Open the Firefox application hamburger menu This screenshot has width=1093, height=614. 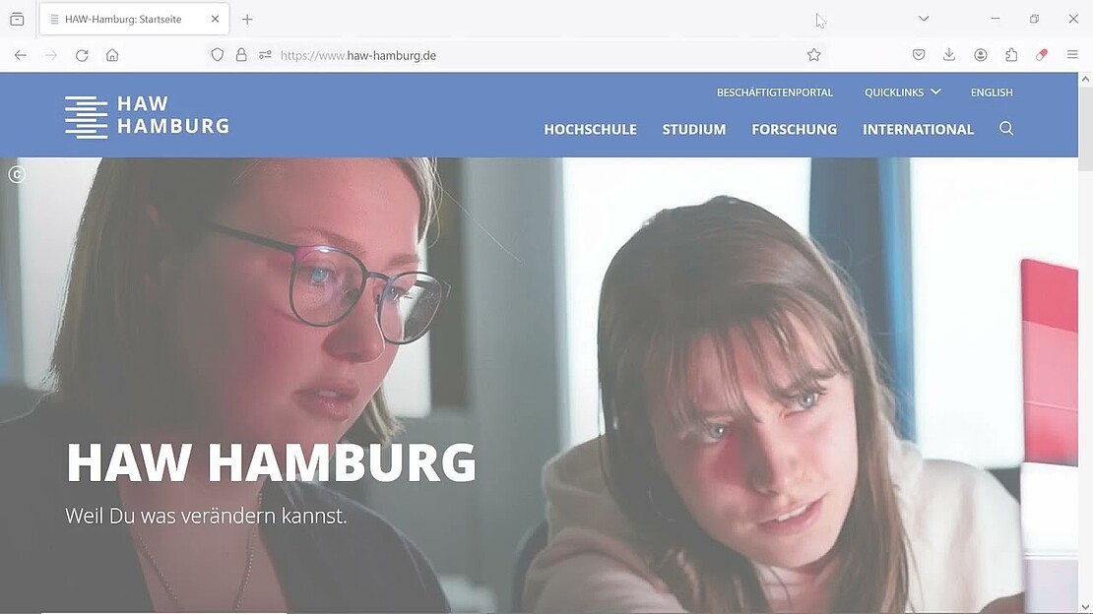pos(1072,55)
